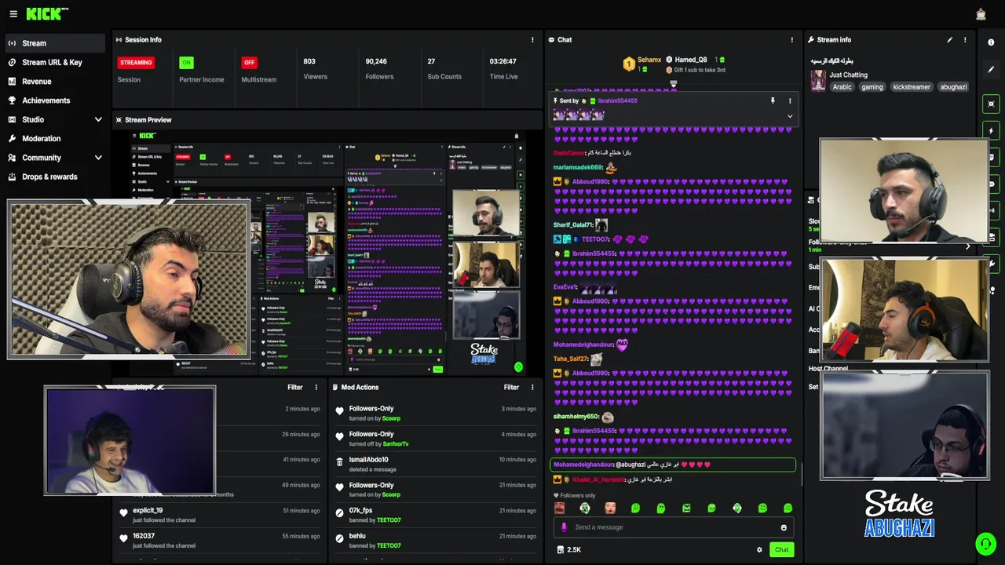Click the Stream info pencil edit icon
Screen dimensions: 1005x565
[949, 40]
